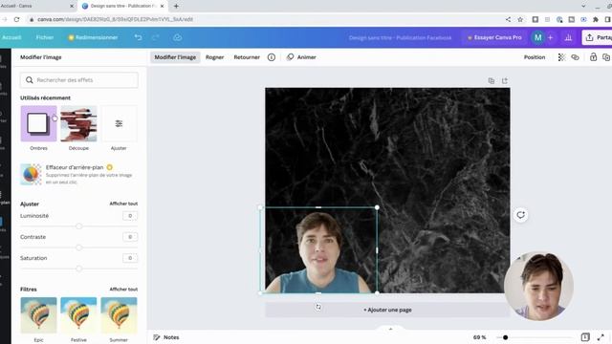Click the 69 % zoom level

coord(479,337)
